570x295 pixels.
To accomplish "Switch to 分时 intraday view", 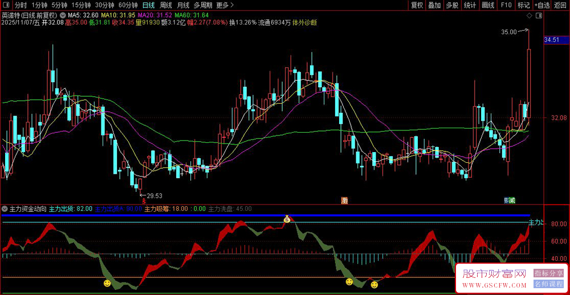I will [21, 5].
